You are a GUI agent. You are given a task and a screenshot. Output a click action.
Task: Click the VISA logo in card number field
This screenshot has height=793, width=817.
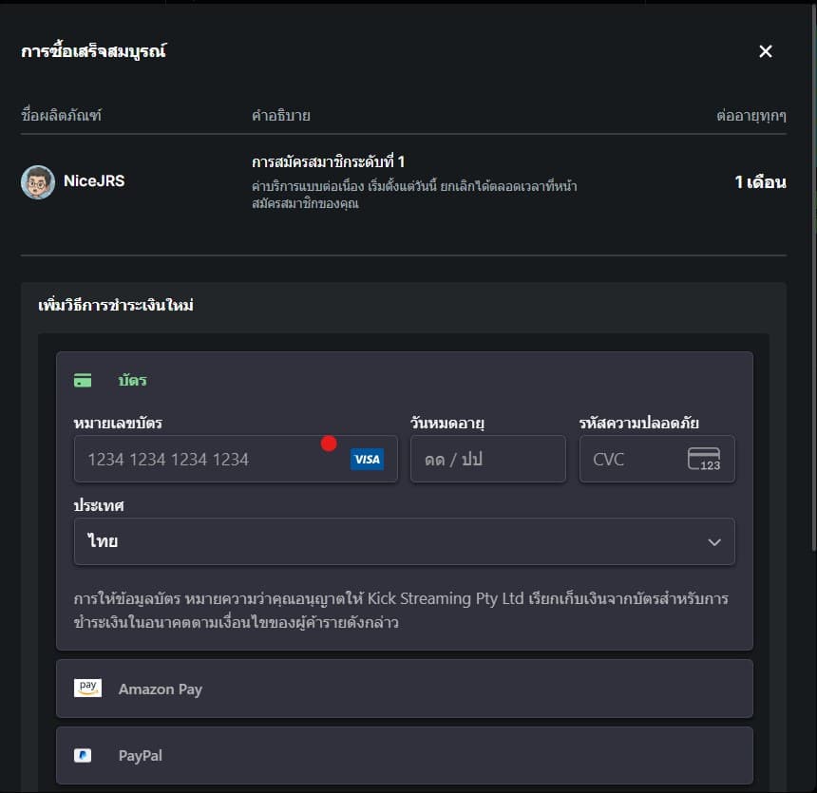pos(367,459)
